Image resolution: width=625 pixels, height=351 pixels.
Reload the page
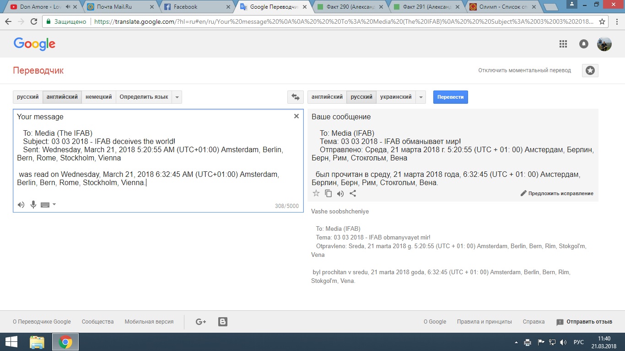pos(33,21)
